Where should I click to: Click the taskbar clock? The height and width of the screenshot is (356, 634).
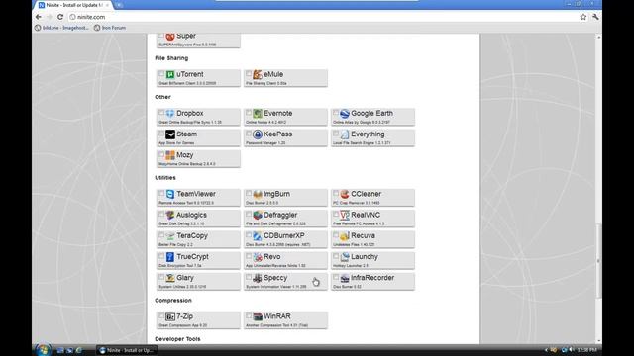(587, 349)
